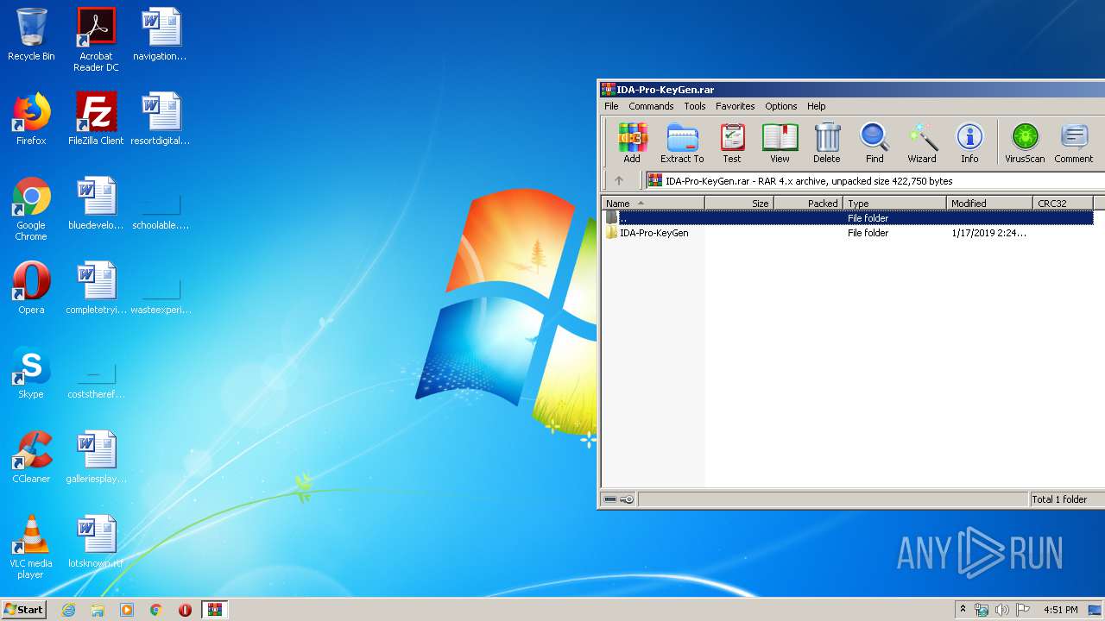Viewport: 1105px width, 621px height.
Task: Click the WinRAR taskbar button
Action: pyautogui.click(x=215, y=610)
